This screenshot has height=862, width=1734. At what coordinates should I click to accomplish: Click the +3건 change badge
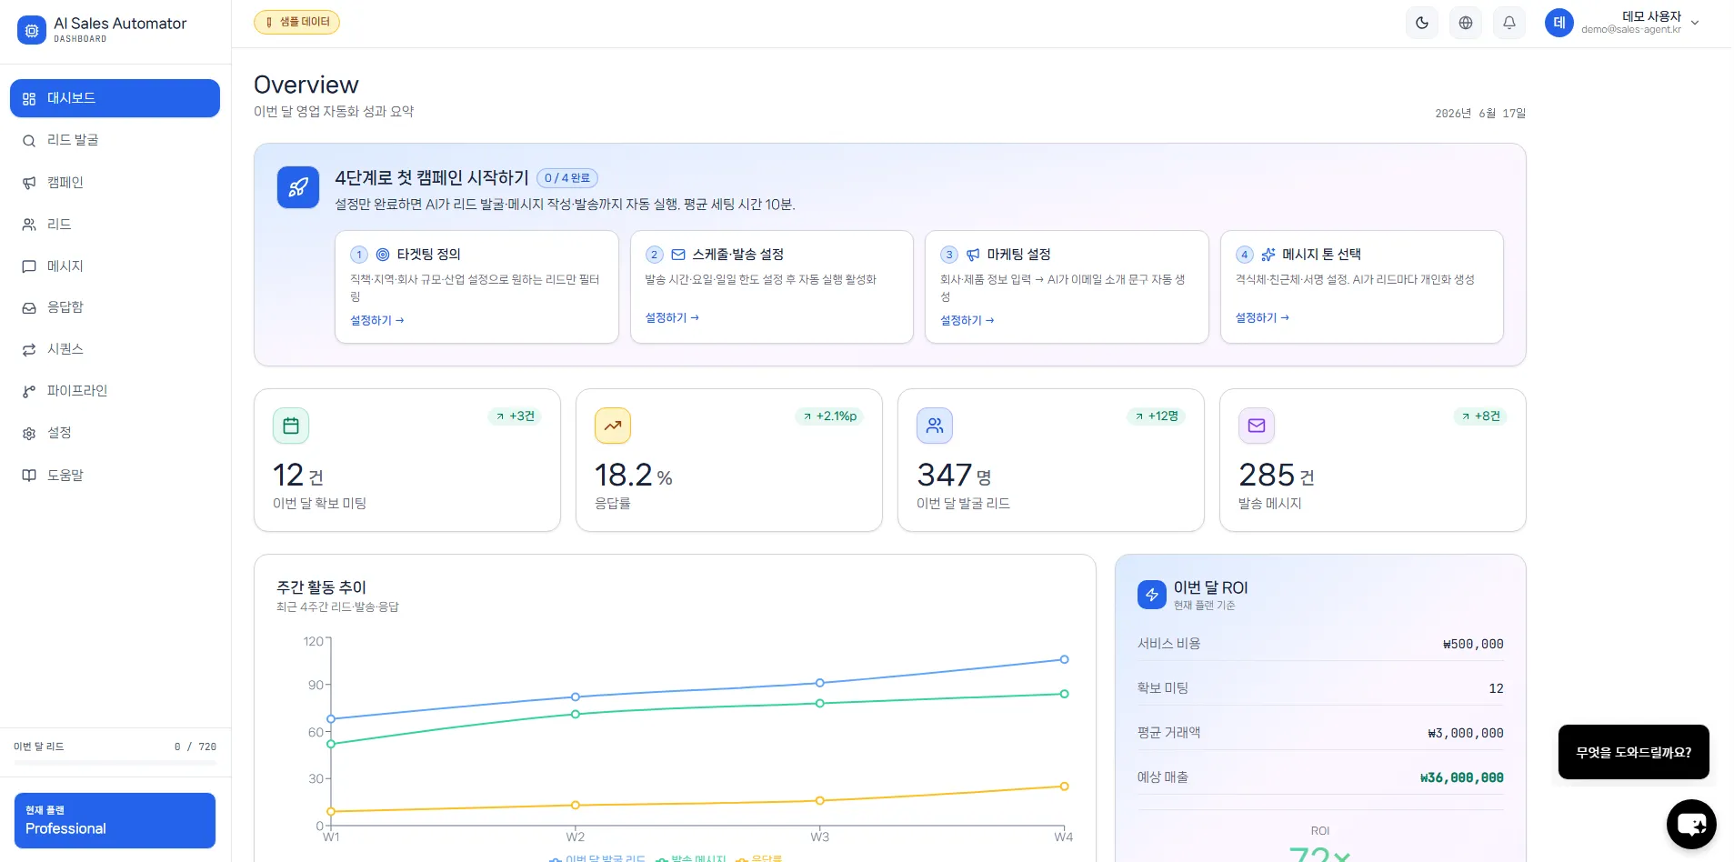(x=516, y=416)
